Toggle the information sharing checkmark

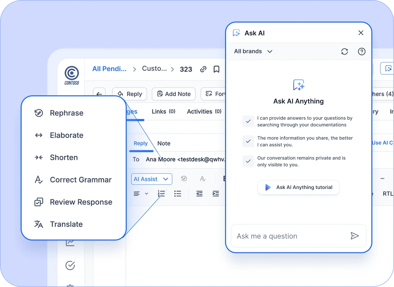[248, 141]
